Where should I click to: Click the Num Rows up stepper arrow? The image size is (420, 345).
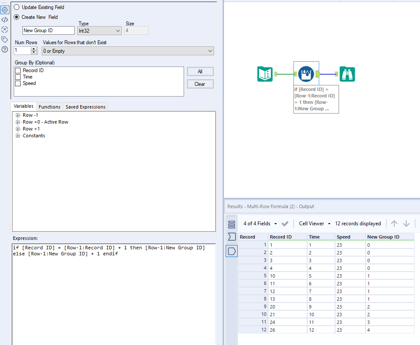click(33, 48)
